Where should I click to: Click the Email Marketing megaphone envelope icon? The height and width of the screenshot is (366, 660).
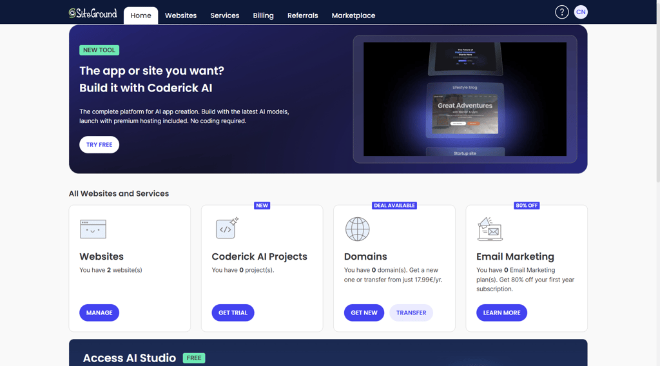490,229
